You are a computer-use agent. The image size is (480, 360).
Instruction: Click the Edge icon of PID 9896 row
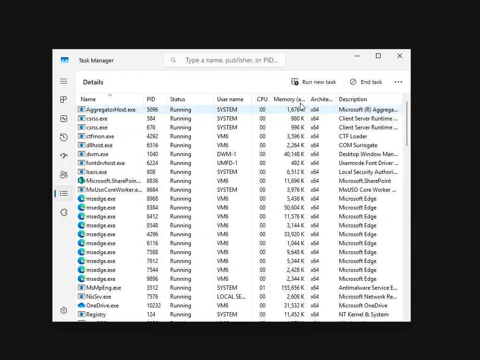(x=81, y=278)
